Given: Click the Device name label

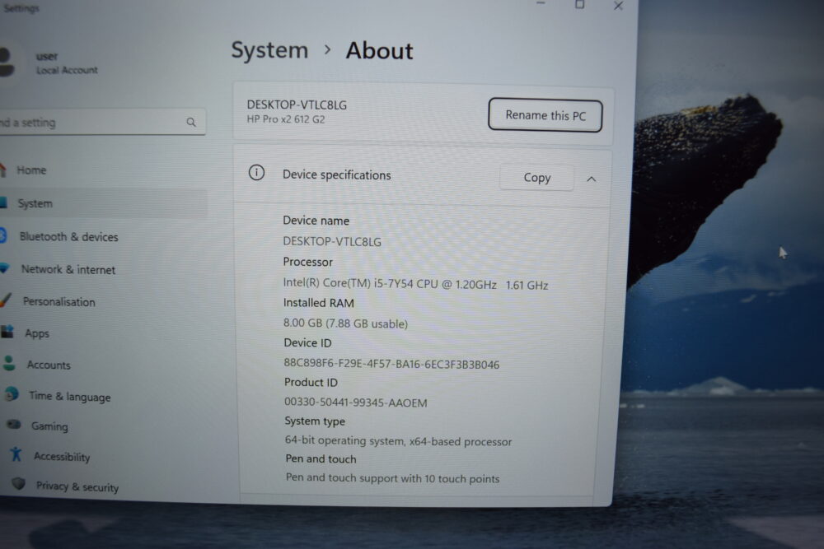Looking at the screenshot, I should 316,221.
